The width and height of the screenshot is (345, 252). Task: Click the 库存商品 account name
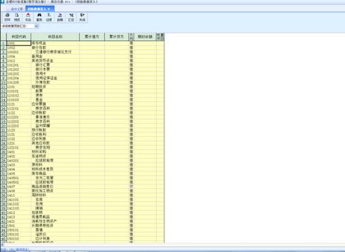tap(55, 174)
